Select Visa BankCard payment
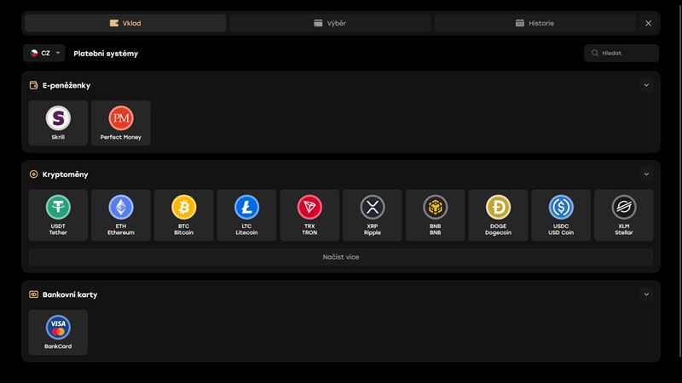The height and width of the screenshot is (383, 682). coord(58,332)
